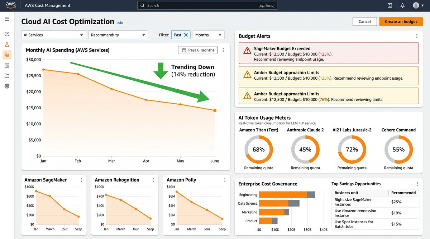Expand the Months dropdown
This screenshot has height=239, width=430.
point(209,35)
